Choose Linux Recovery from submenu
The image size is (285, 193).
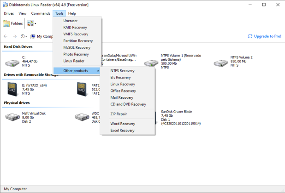[x=128, y=84]
